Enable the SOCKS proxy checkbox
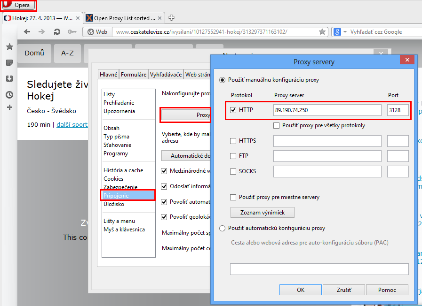The width and height of the screenshot is (422, 306). [233, 171]
